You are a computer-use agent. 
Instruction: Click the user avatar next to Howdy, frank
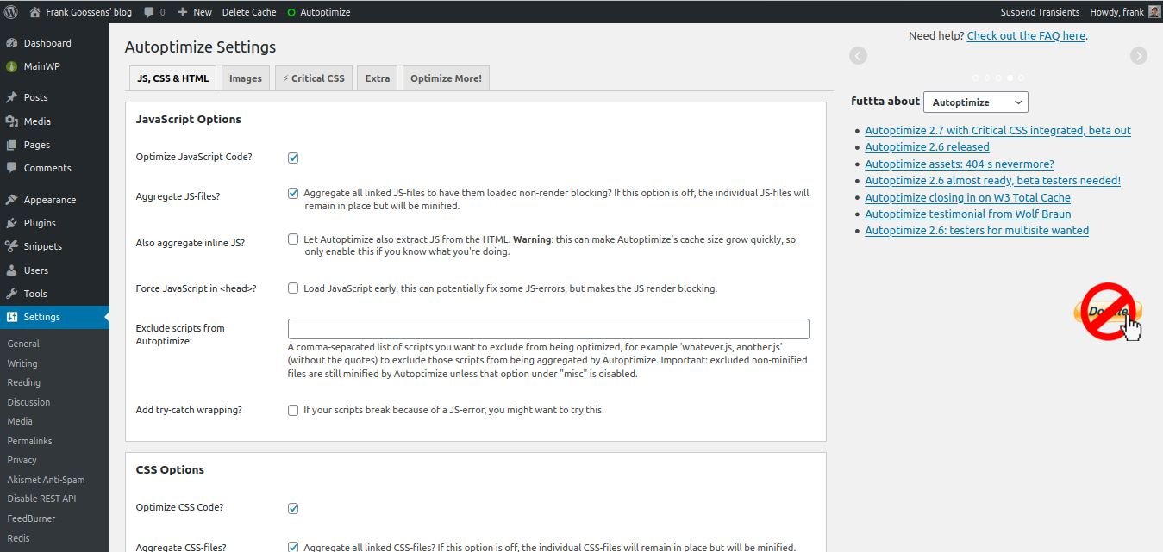tap(1154, 12)
